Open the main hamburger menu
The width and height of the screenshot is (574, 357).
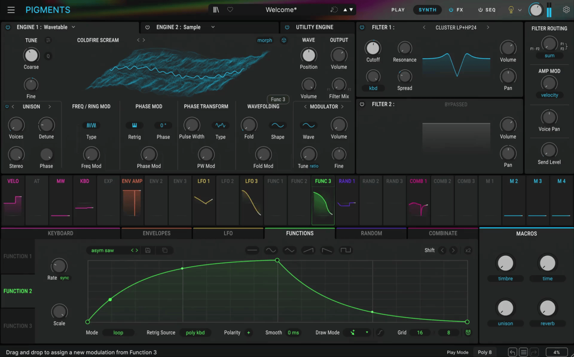(x=11, y=10)
